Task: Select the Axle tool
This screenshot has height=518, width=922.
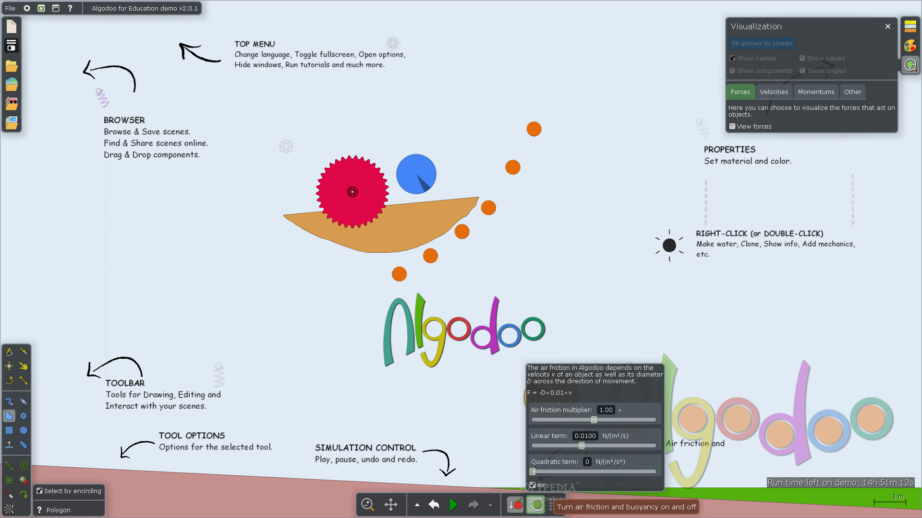Action: coord(9,480)
